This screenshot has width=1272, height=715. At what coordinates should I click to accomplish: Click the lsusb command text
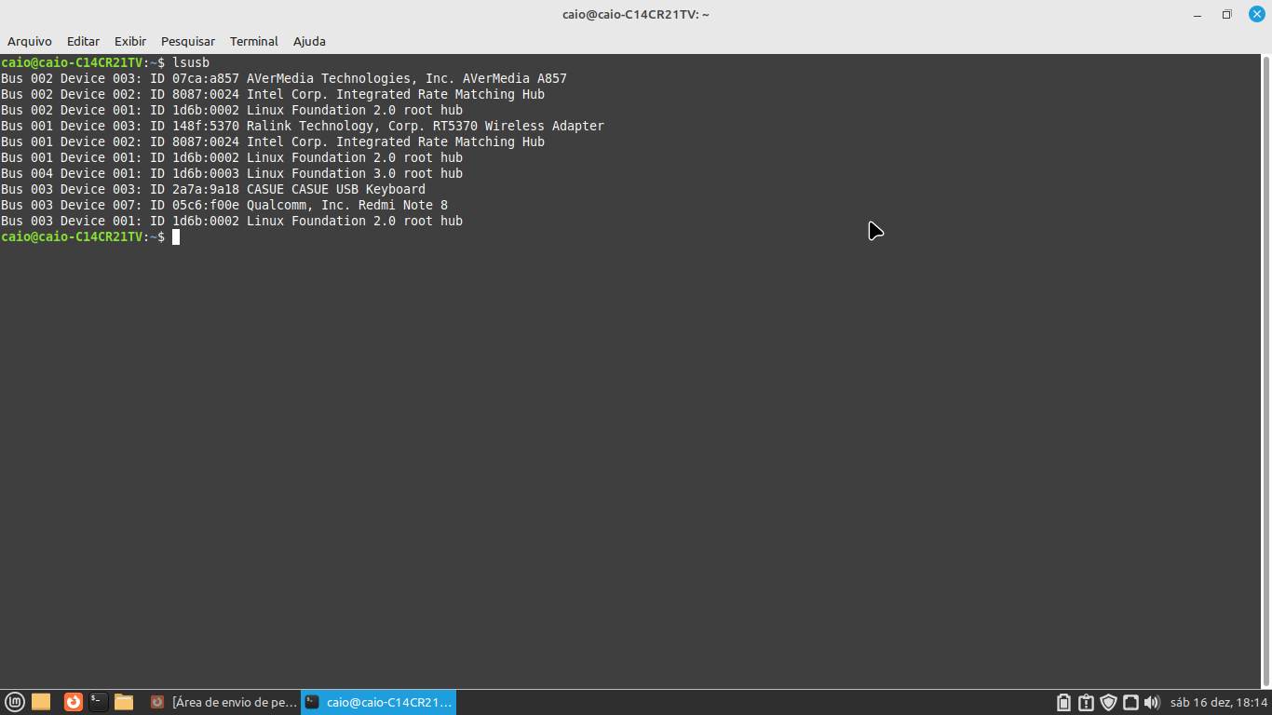pos(191,62)
